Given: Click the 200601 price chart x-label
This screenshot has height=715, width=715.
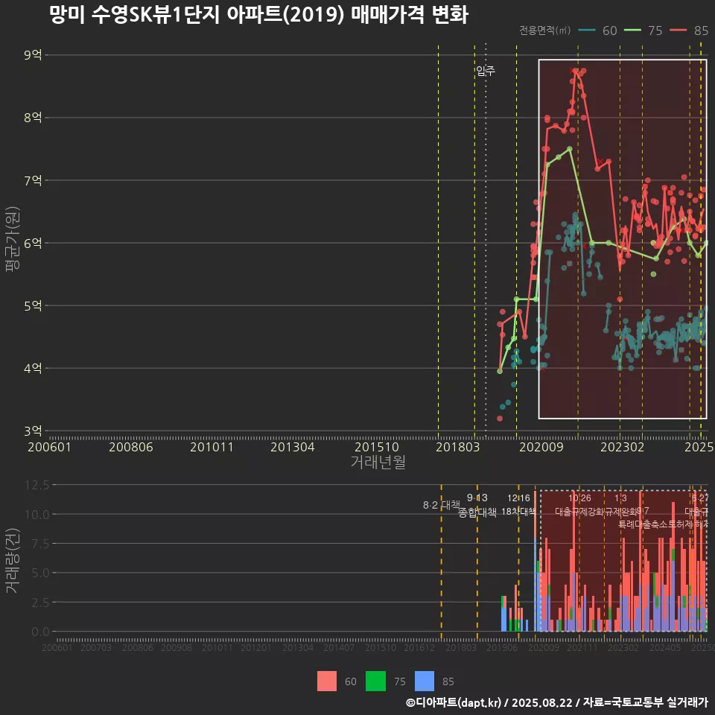Looking at the screenshot, I should (50, 447).
